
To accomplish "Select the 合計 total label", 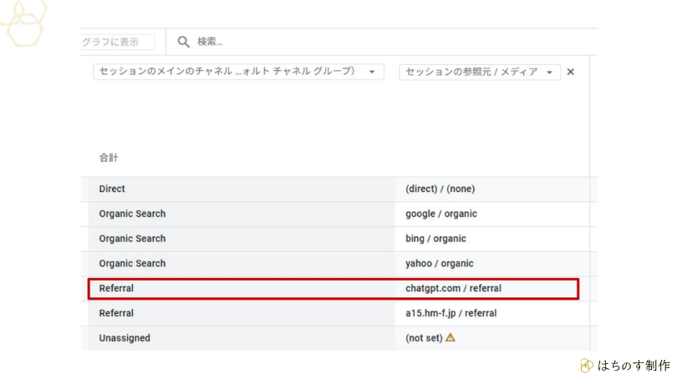I will point(109,158).
